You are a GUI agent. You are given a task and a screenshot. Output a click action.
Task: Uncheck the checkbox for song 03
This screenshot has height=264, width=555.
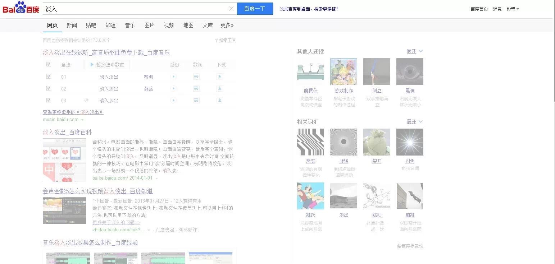[49, 100]
